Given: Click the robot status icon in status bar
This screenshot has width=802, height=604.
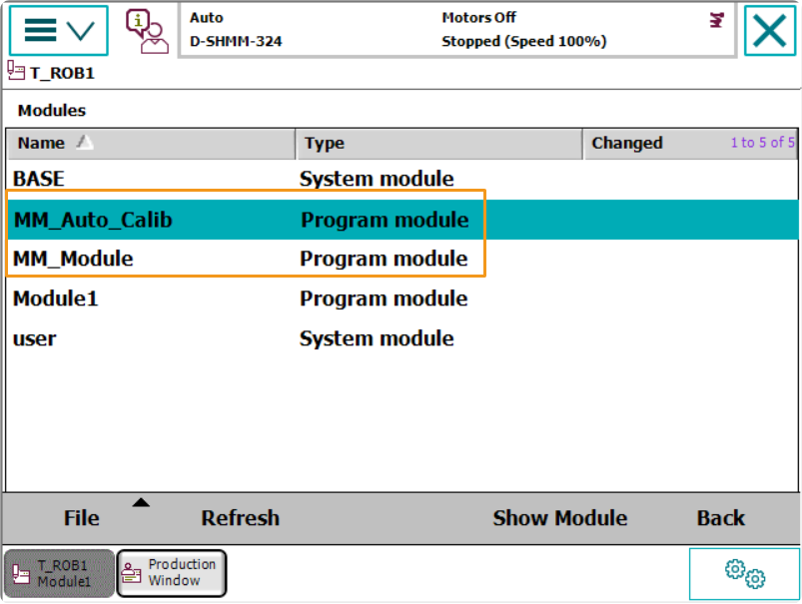Looking at the screenshot, I should point(716,20).
